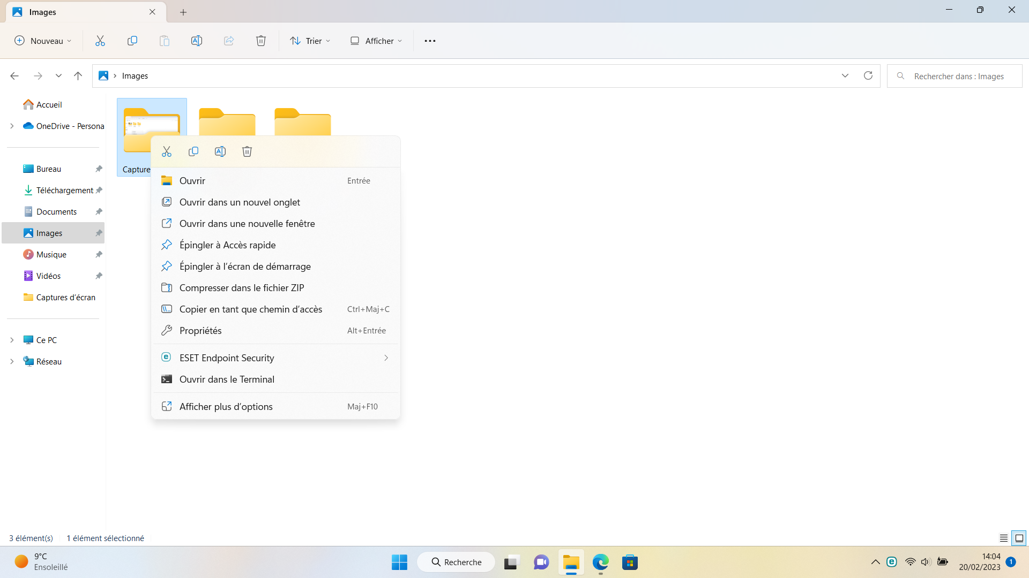1029x578 pixels.
Task: Show hidden system tray icons
Action: tap(876, 562)
